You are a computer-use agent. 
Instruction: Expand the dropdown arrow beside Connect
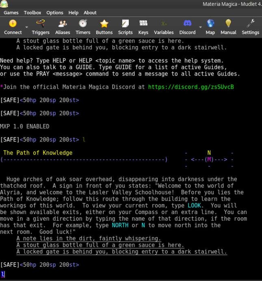tap(27, 27)
